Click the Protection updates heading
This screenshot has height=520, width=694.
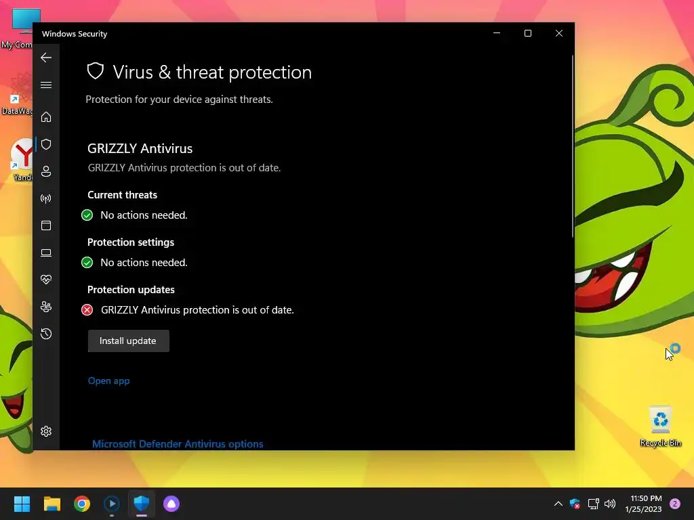point(131,290)
